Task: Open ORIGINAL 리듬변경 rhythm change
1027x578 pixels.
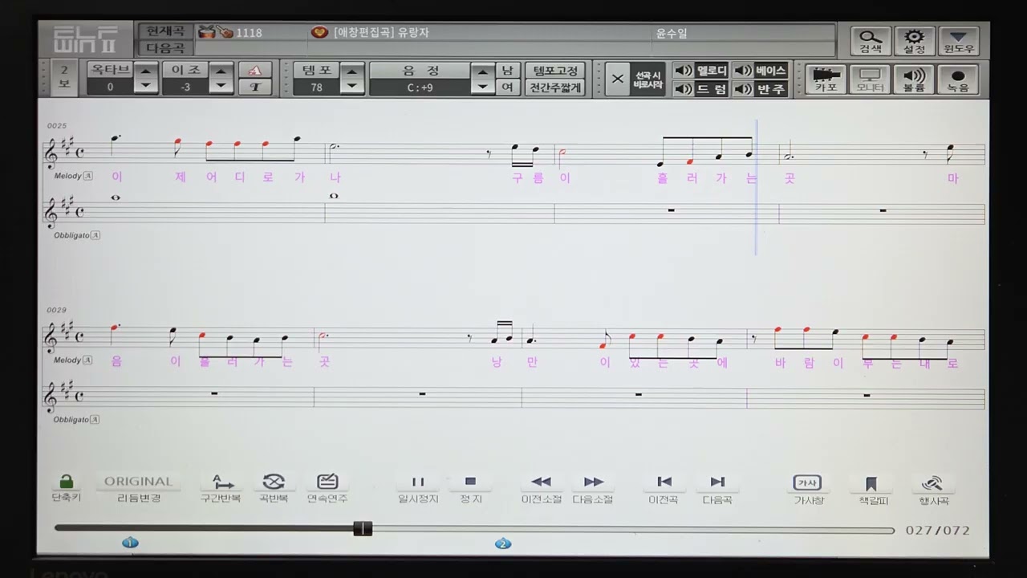Action: (x=139, y=487)
